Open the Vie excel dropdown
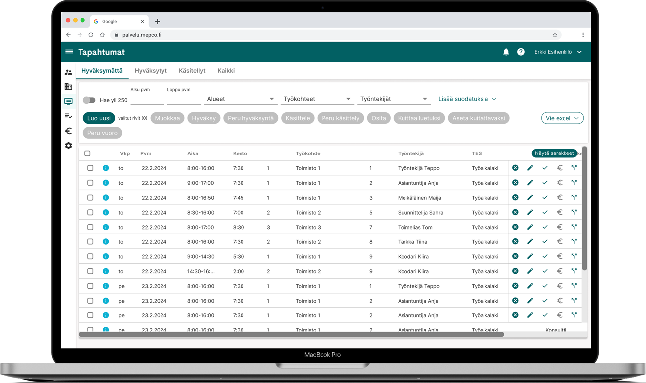 coord(562,118)
